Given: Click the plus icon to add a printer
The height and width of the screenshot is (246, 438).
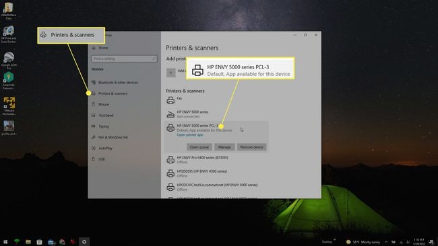Looking at the screenshot, I should (x=171, y=73).
